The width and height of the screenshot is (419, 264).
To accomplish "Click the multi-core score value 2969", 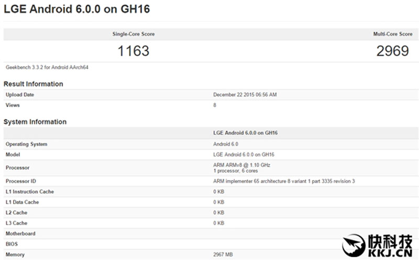I will (x=392, y=51).
